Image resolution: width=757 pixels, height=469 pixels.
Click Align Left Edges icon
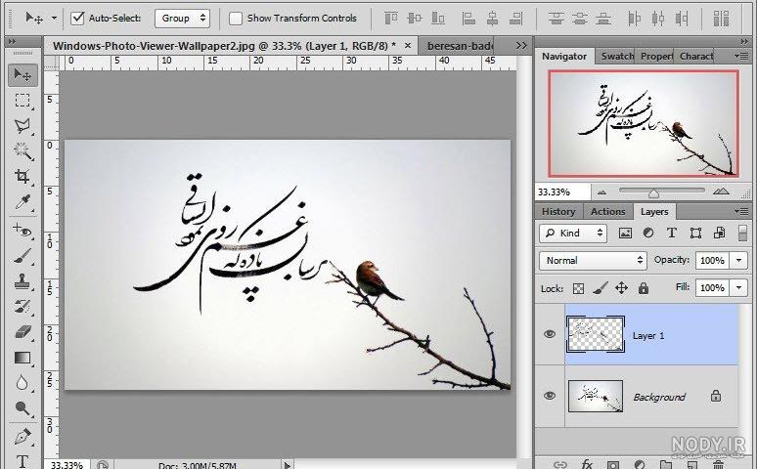click(468, 19)
